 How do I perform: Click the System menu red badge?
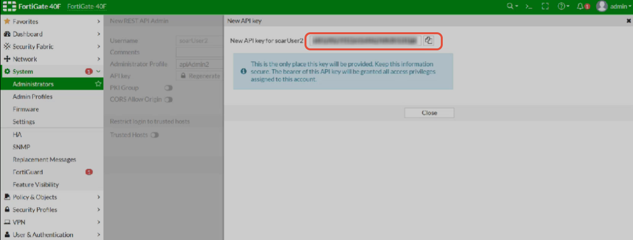pyautogui.click(x=89, y=72)
